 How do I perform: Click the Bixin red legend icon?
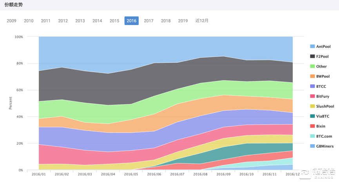click(312, 126)
